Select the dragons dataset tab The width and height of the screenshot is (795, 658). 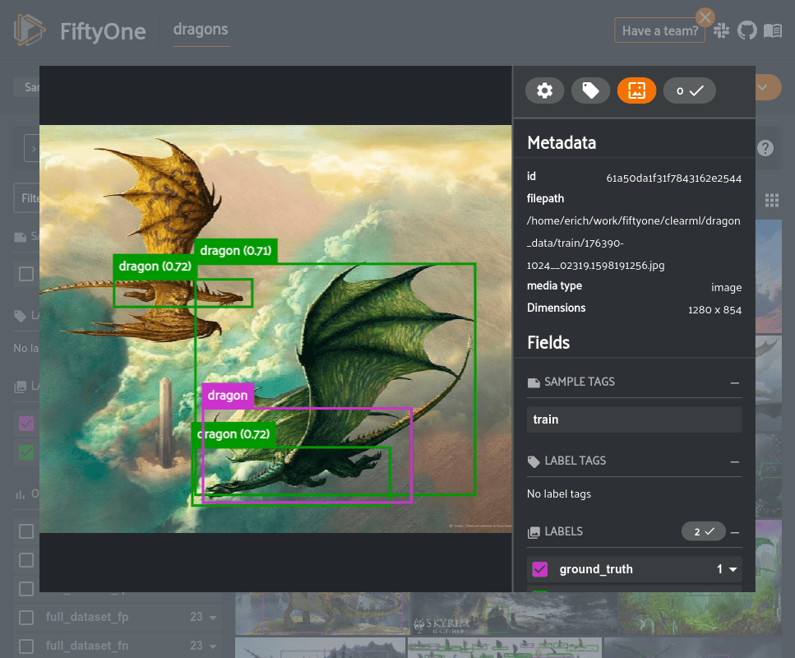(201, 30)
